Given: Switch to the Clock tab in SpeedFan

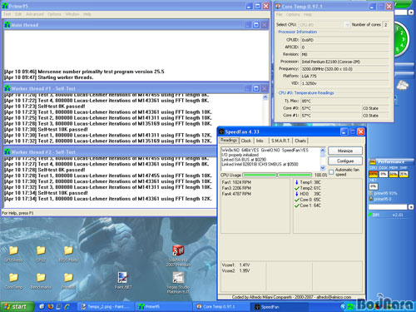Looking at the screenshot, I should [x=246, y=141].
